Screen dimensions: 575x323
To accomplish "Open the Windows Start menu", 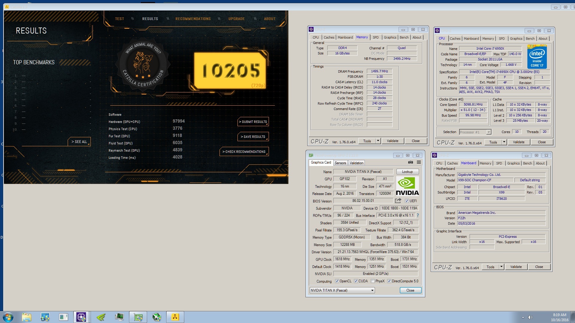I will pyautogui.click(x=8, y=317).
